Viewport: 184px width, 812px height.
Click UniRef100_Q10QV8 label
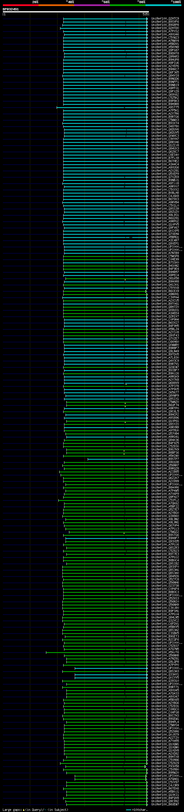[165, 750]
